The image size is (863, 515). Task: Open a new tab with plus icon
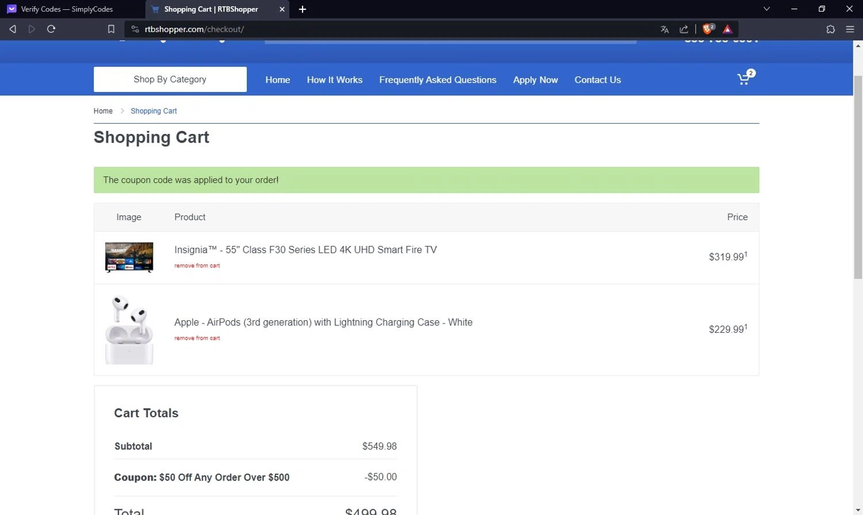pos(303,9)
